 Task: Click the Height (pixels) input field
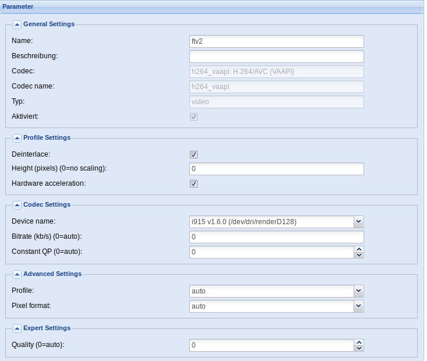click(x=276, y=169)
